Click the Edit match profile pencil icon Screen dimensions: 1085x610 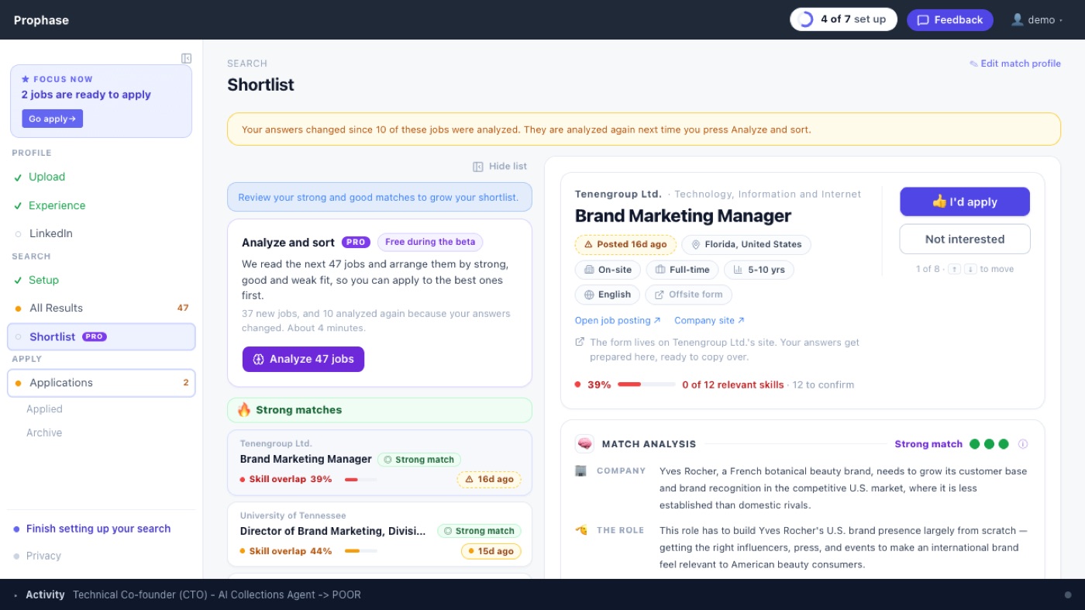pos(973,64)
